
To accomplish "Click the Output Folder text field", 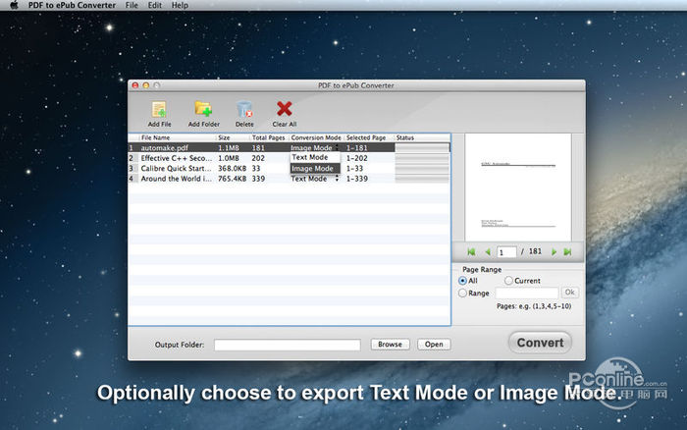I will [288, 345].
